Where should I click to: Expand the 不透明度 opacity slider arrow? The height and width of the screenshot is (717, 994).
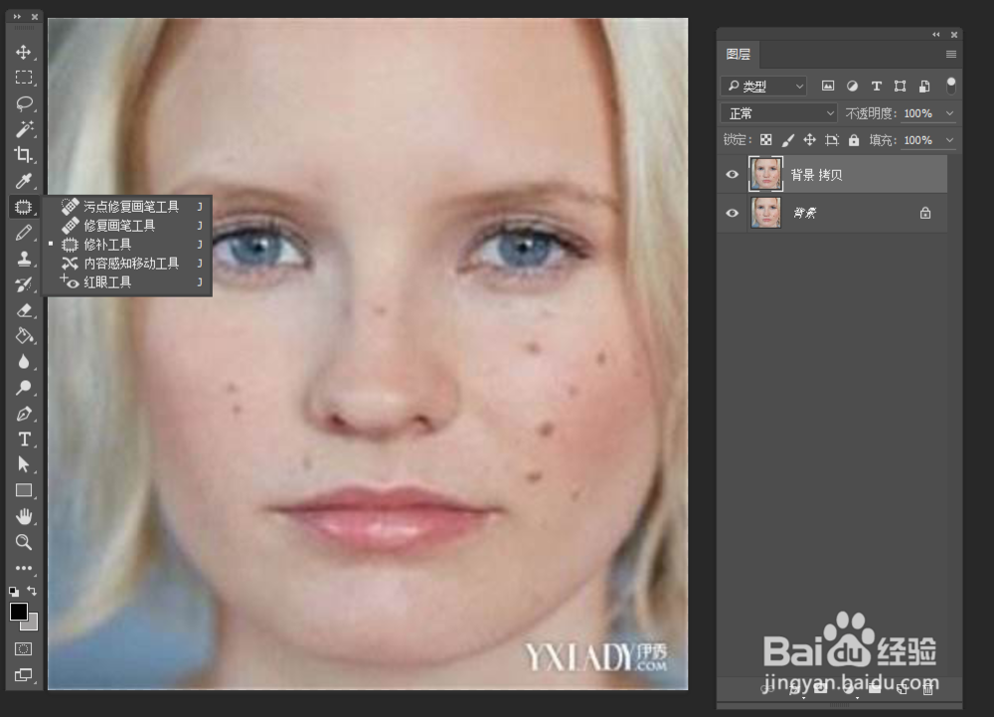[x=949, y=113]
